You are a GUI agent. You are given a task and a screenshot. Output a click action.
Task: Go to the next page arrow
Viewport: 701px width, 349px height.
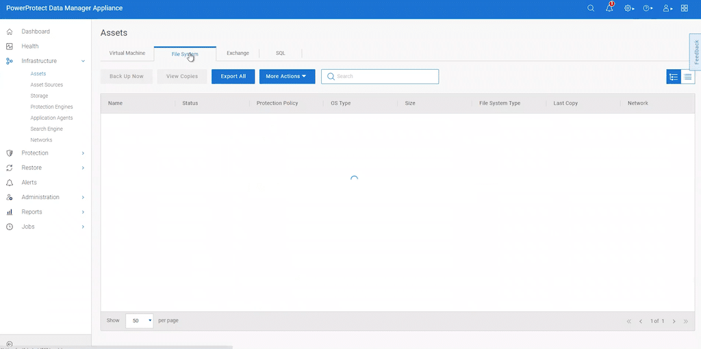pos(674,322)
